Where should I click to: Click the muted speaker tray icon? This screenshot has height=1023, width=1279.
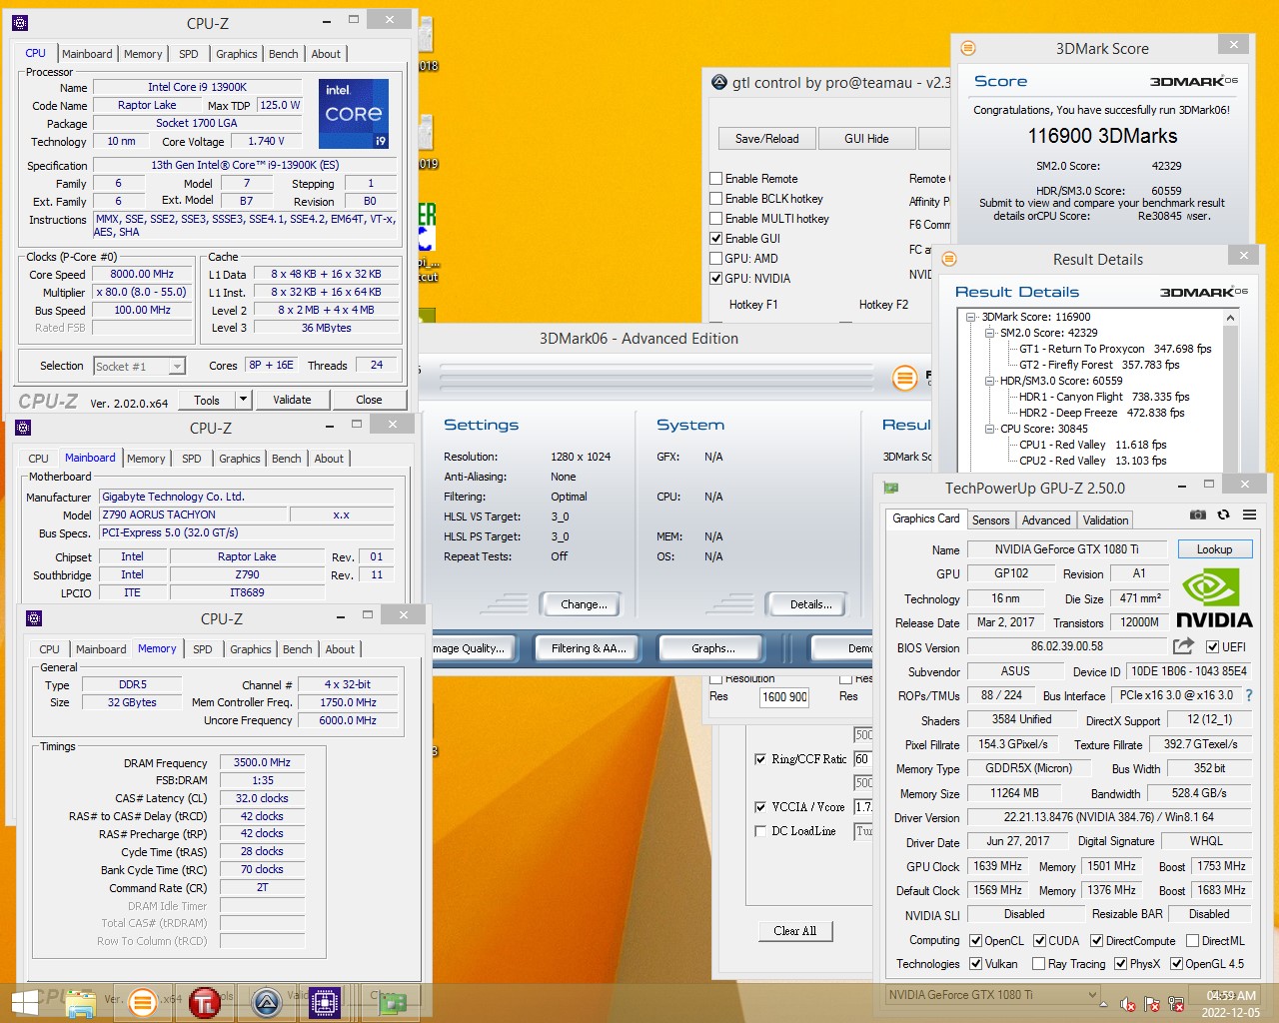(x=1127, y=1004)
